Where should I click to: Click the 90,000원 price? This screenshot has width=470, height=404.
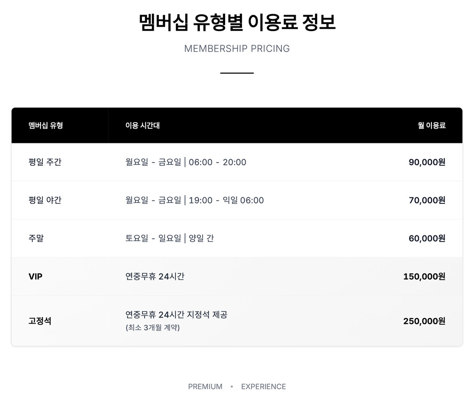point(427,162)
